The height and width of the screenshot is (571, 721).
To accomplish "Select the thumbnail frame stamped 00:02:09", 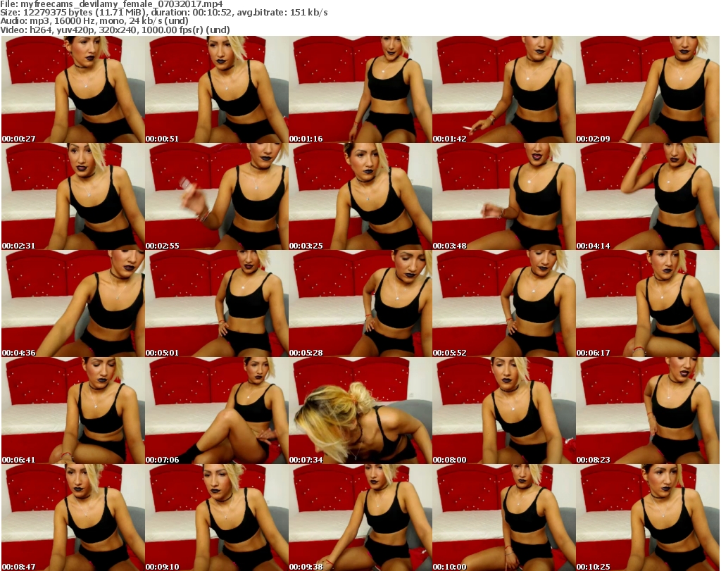I will click(x=648, y=89).
